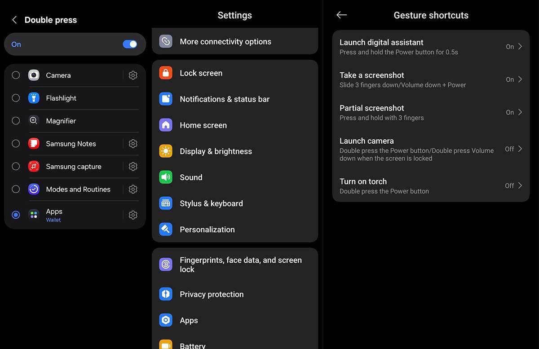Open Samsung capture settings gear

(133, 167)
